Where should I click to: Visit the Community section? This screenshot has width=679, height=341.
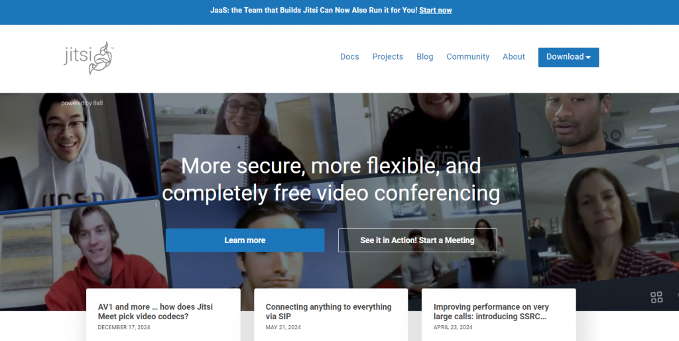click(x=467, y=57)
